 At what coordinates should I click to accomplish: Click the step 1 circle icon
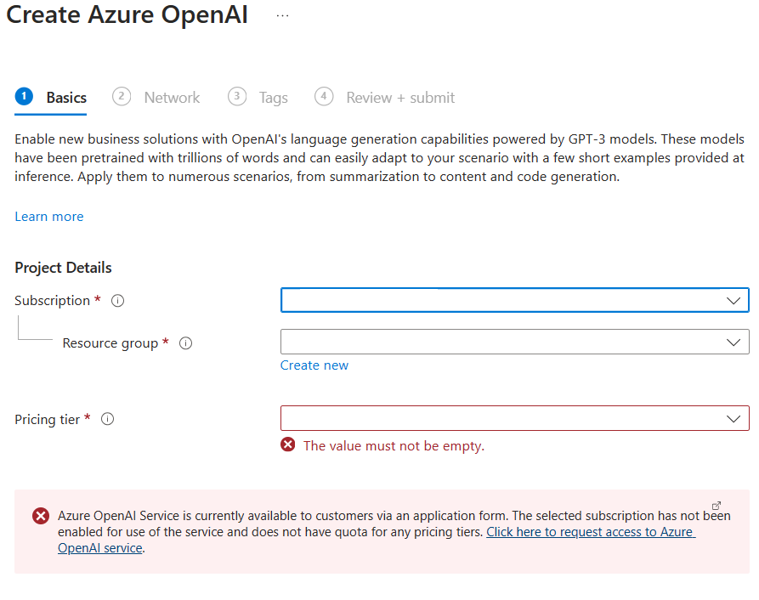tap(24, 96)
